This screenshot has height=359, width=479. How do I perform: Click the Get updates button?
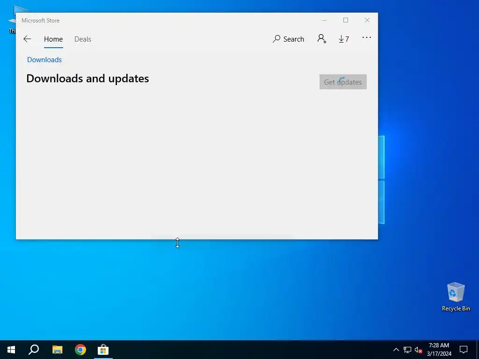click(343, 82)
